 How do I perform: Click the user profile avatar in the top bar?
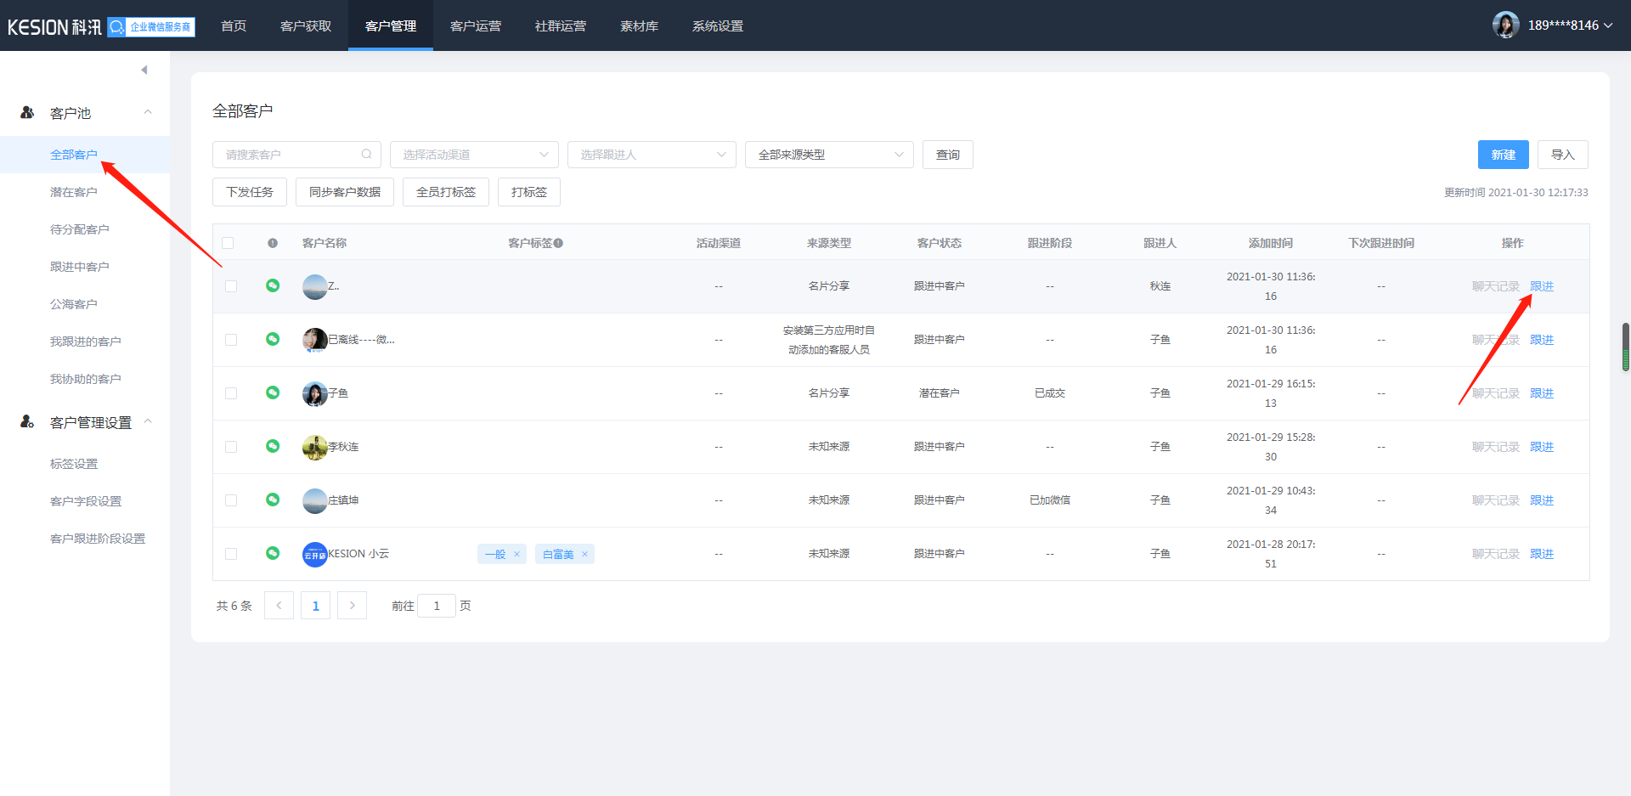point(1505,25)
